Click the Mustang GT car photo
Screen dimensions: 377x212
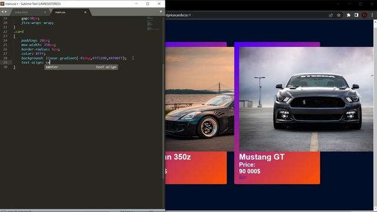[306, 99]
